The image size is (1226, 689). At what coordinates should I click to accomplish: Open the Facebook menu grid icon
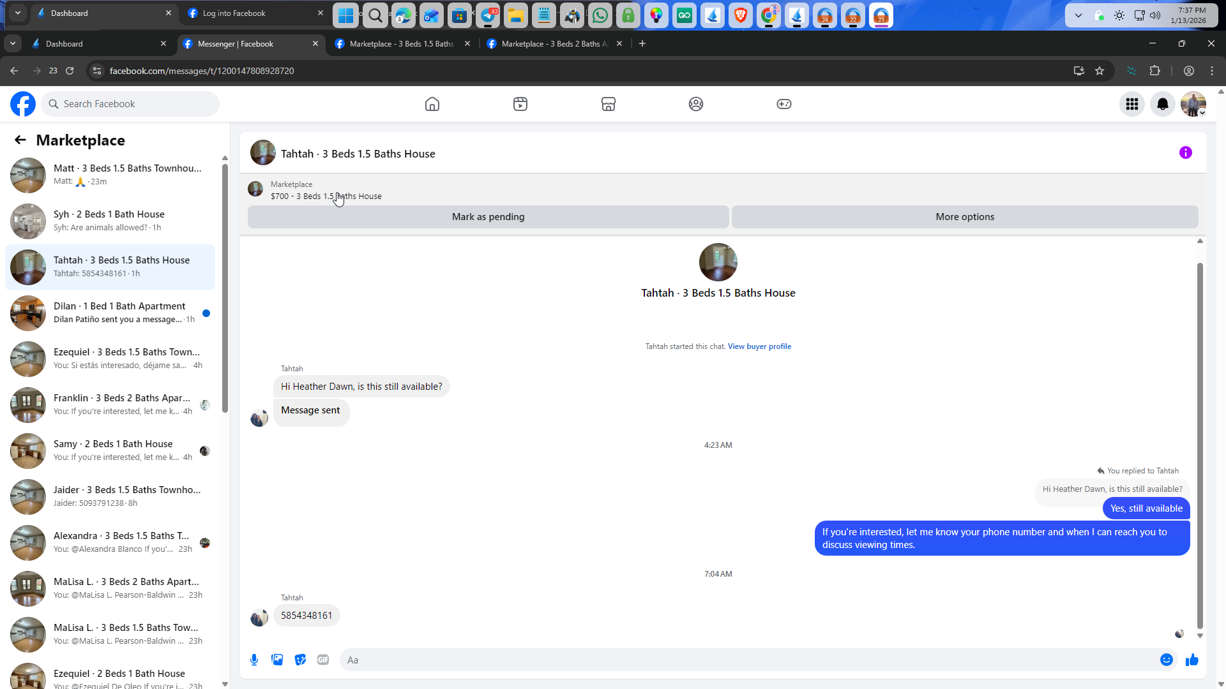pos(1131,104)
